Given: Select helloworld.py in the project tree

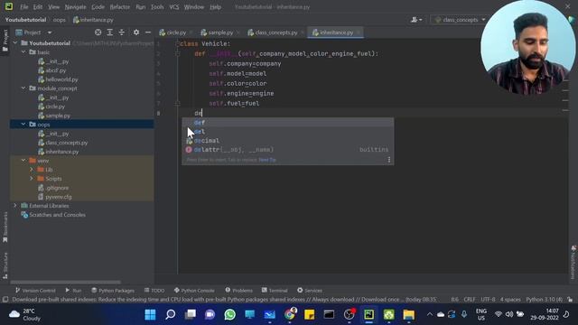Looking at the screenshot, I should point(61,79).
